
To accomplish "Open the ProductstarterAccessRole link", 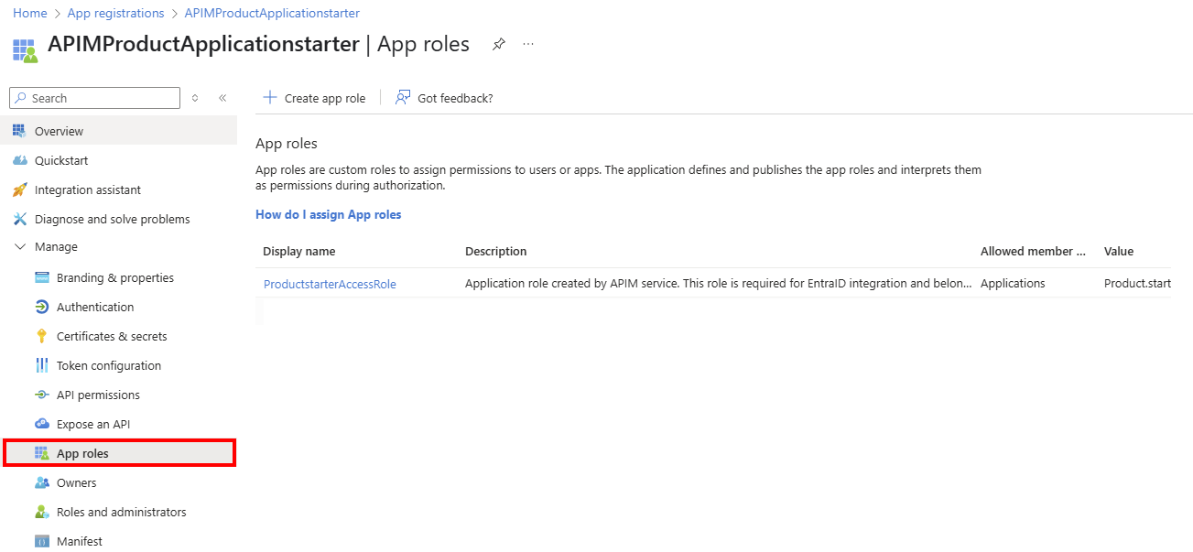I will click(x=330, y=283).
